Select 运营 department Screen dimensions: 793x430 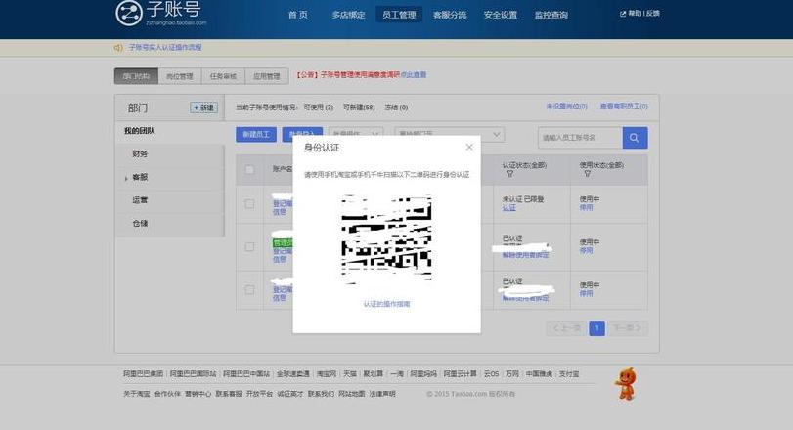140,200
